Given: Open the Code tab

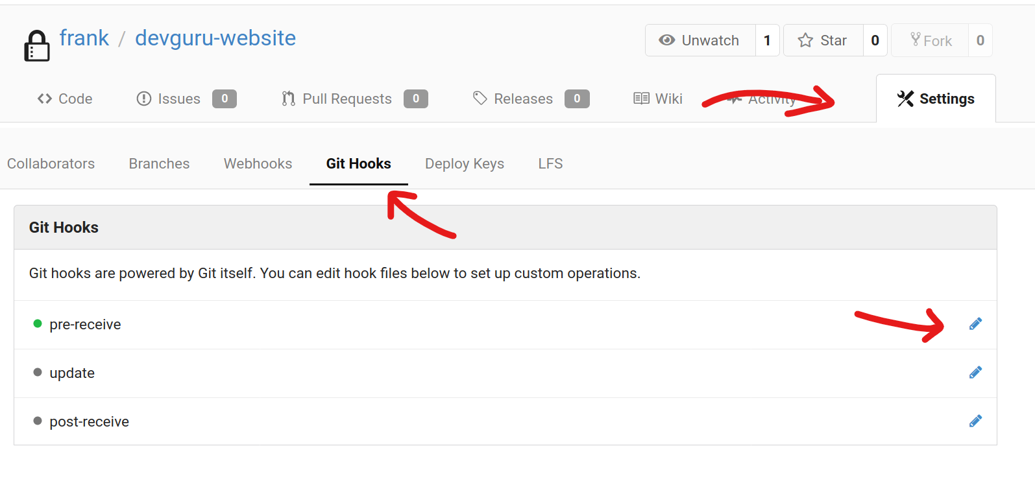Looking at the screenshot, I should coord(65,99).
